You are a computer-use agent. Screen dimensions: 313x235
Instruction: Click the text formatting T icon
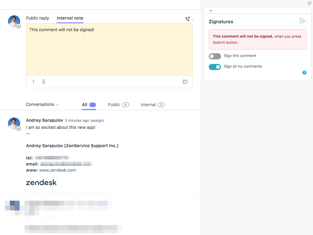pos(33,82)
